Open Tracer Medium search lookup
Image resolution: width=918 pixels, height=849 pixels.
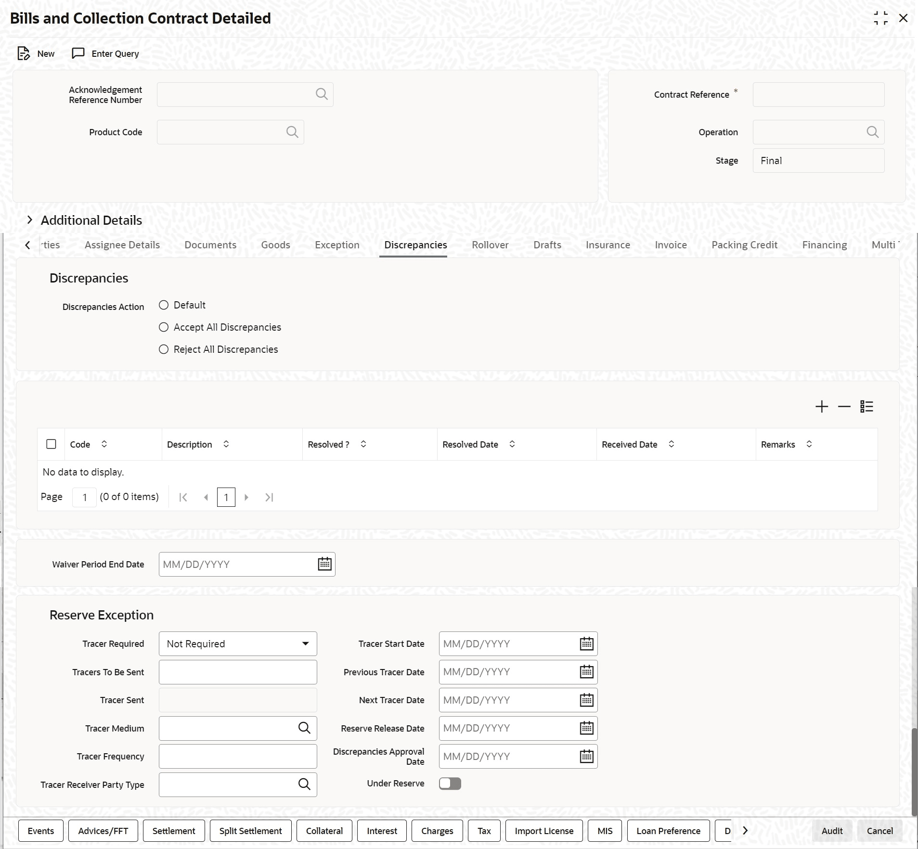pos(304,728)
